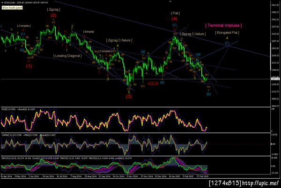Click the 7 Aug 2014 date label
281x188 pixels.
[76, 176]
